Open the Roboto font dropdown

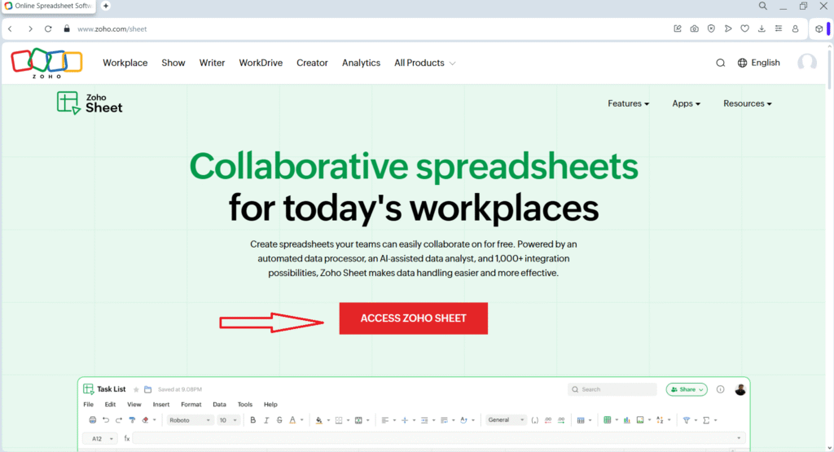click(190, 420)
